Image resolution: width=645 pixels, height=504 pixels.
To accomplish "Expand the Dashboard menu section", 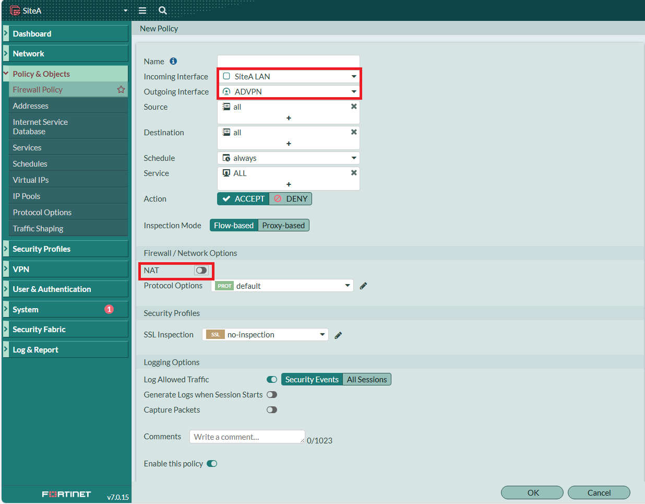I will pos(65,33).
